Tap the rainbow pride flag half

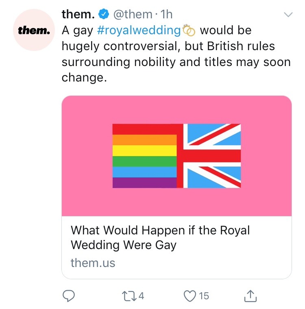point(144,156)
